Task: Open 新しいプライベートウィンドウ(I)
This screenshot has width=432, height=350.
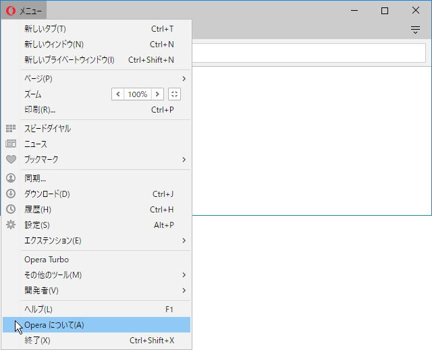Action: (x=97, y=60)
